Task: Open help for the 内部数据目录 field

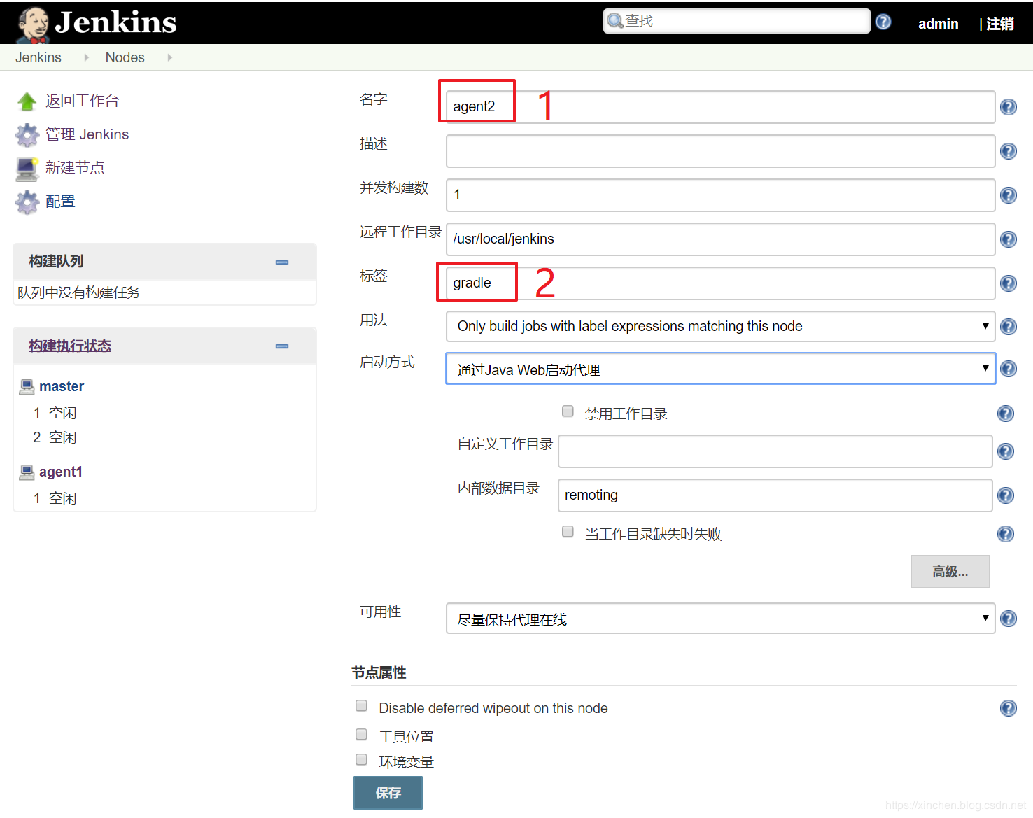Action: coord(1006,495)
